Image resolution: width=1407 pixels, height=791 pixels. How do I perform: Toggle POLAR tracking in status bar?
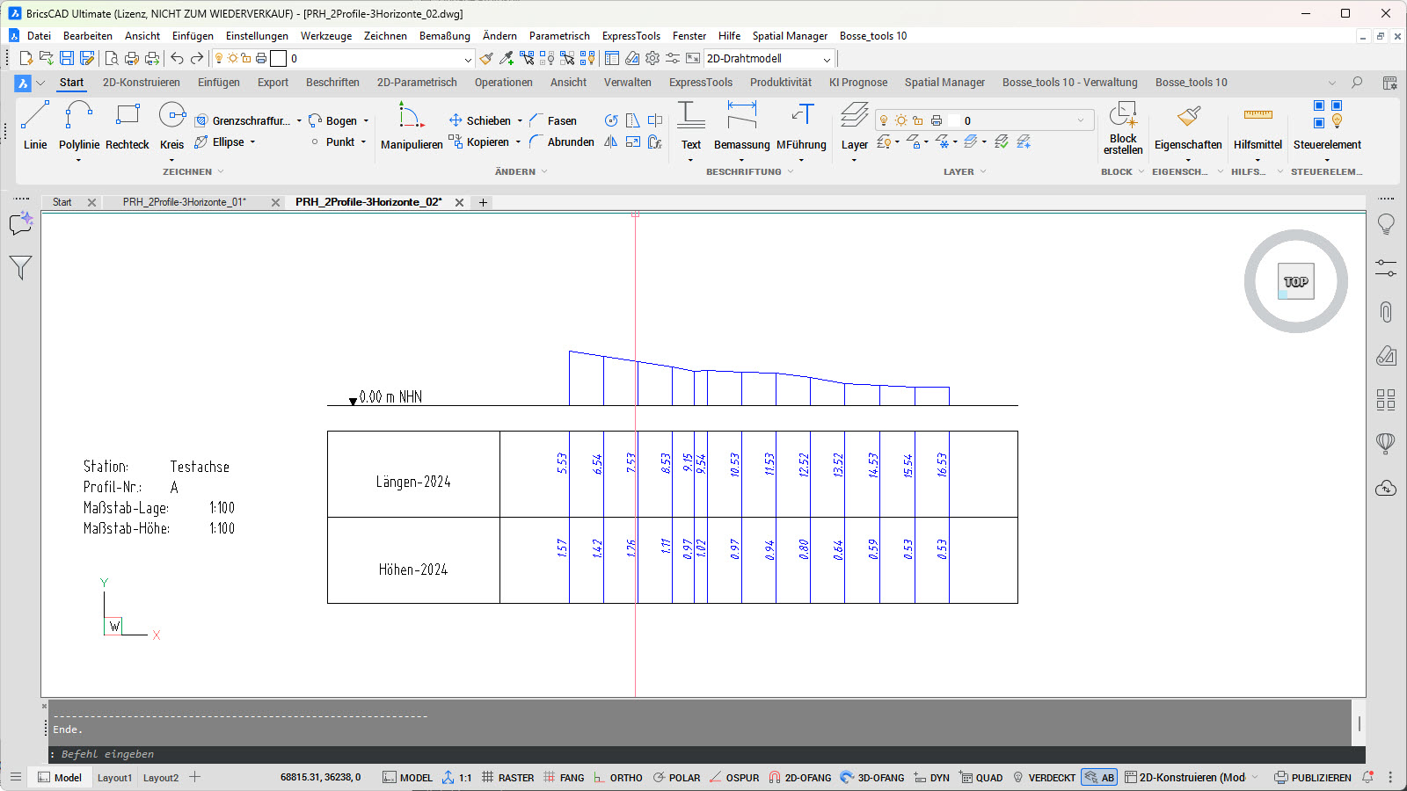[676, 778]
